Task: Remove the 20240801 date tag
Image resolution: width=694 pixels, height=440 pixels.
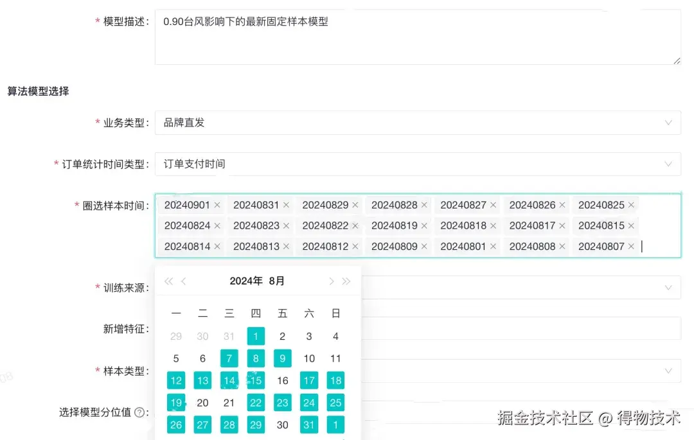Action: [493, 246]
